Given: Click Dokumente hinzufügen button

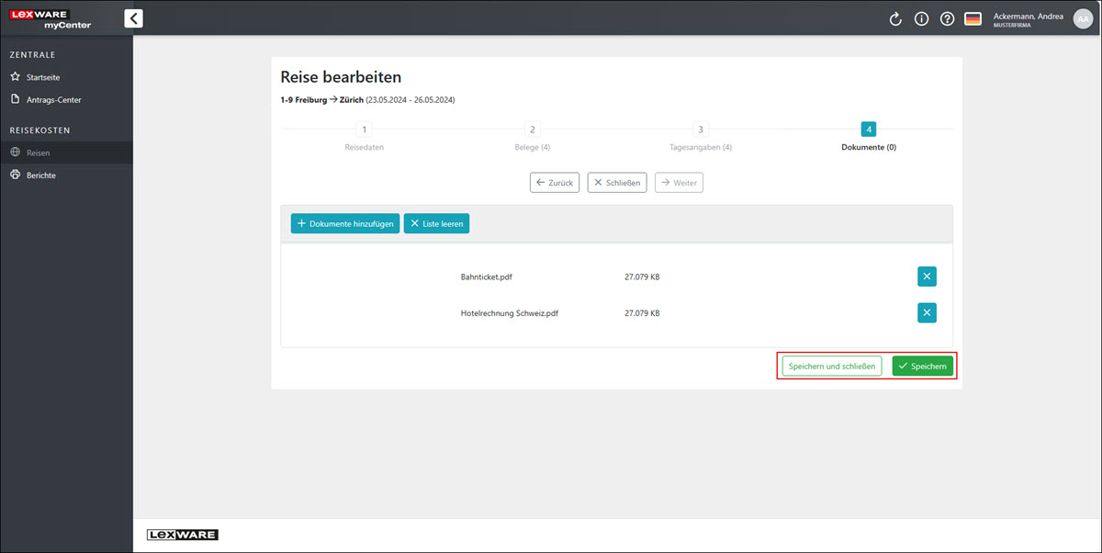Looking at the screenshot, I should point(345,223).
